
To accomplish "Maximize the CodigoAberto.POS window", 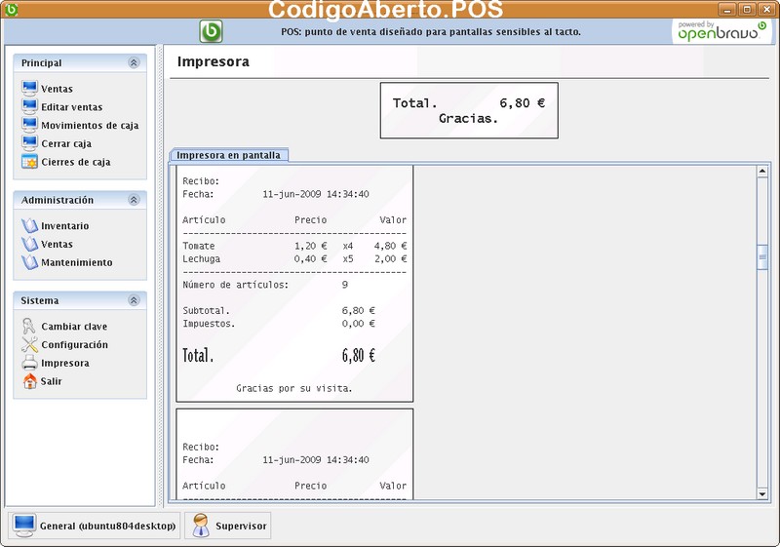I will click(747, 9).
